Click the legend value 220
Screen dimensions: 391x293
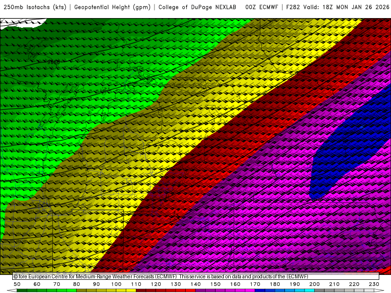point(354,284)
